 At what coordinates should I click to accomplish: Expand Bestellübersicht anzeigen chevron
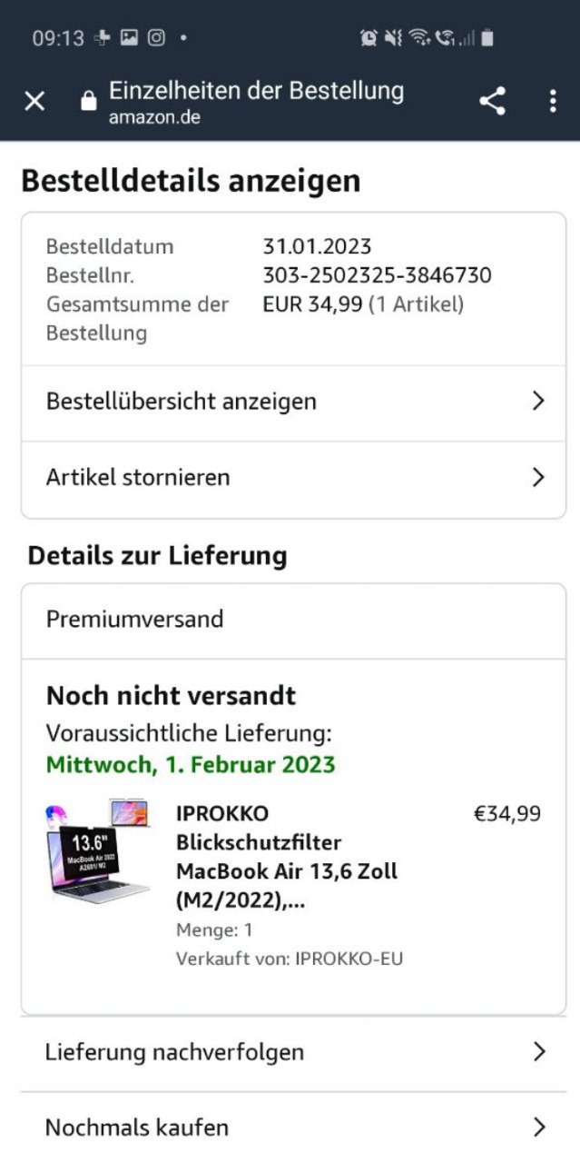tap(538, 401)
